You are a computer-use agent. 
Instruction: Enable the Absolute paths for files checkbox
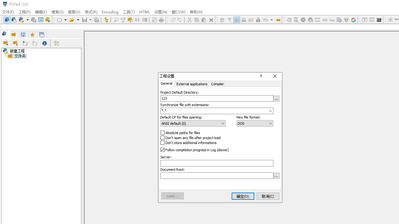162,133
